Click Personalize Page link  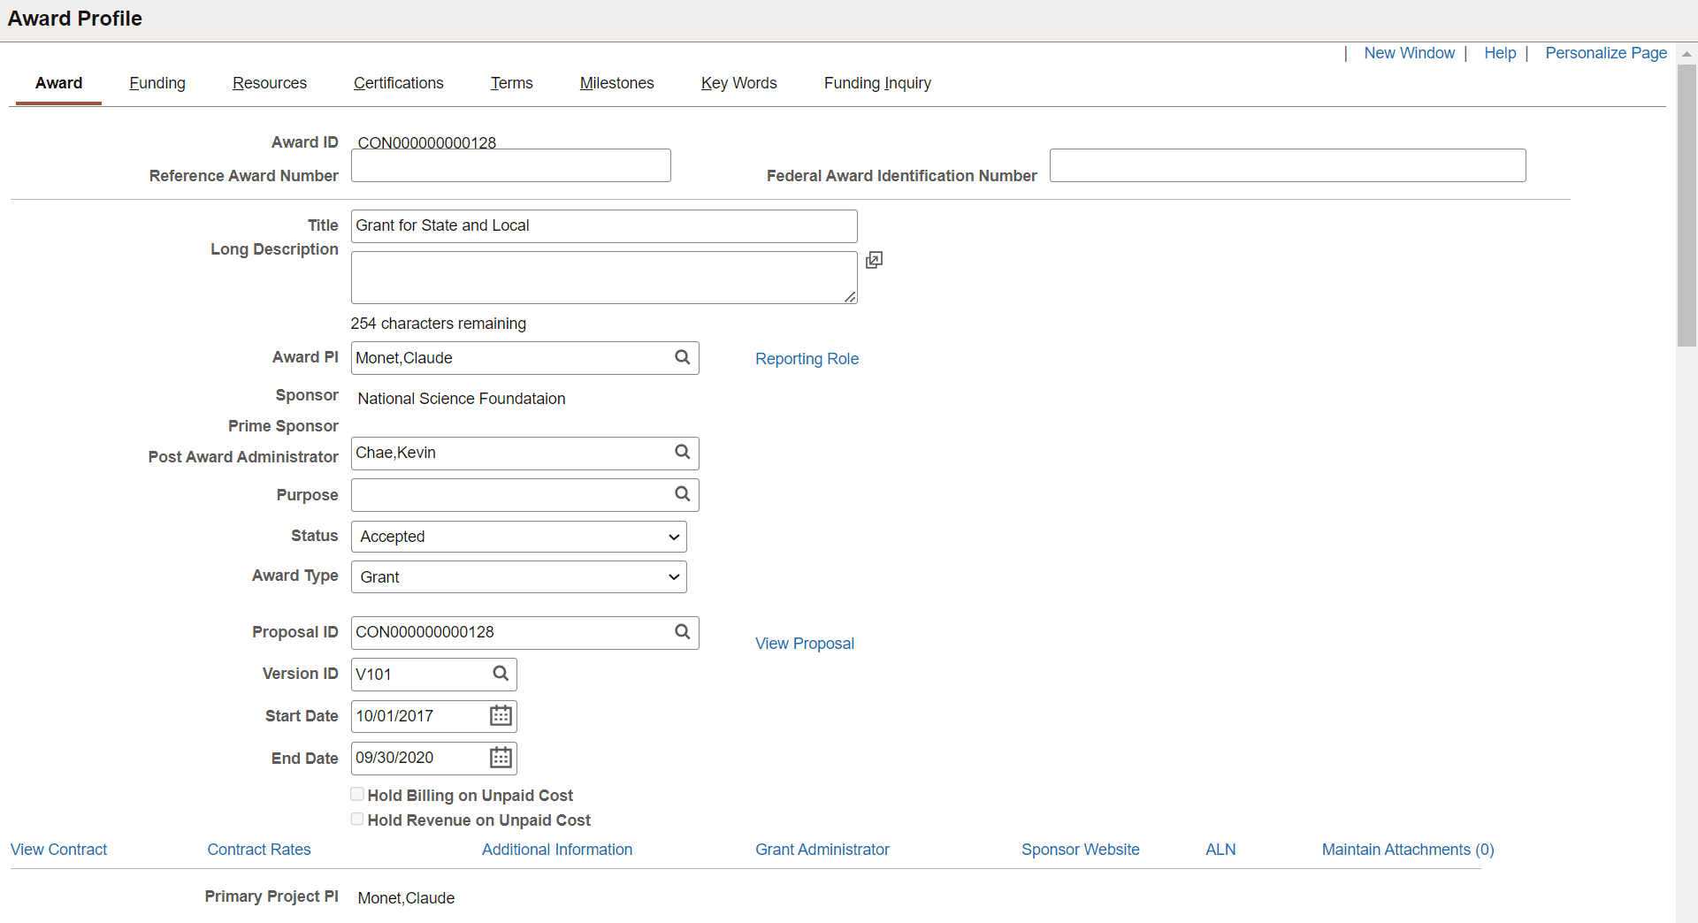tap(1606, 53)
